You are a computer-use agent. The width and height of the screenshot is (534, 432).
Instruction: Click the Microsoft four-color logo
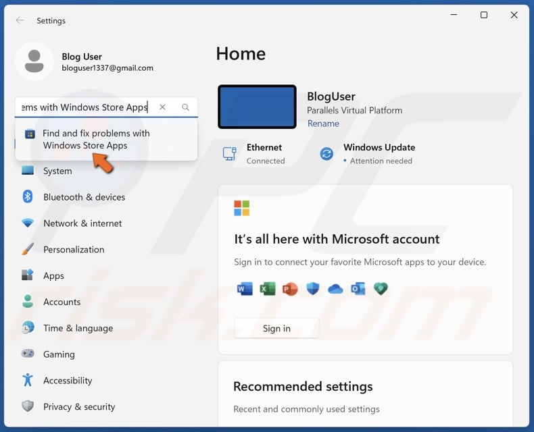(x=242, y=208)
